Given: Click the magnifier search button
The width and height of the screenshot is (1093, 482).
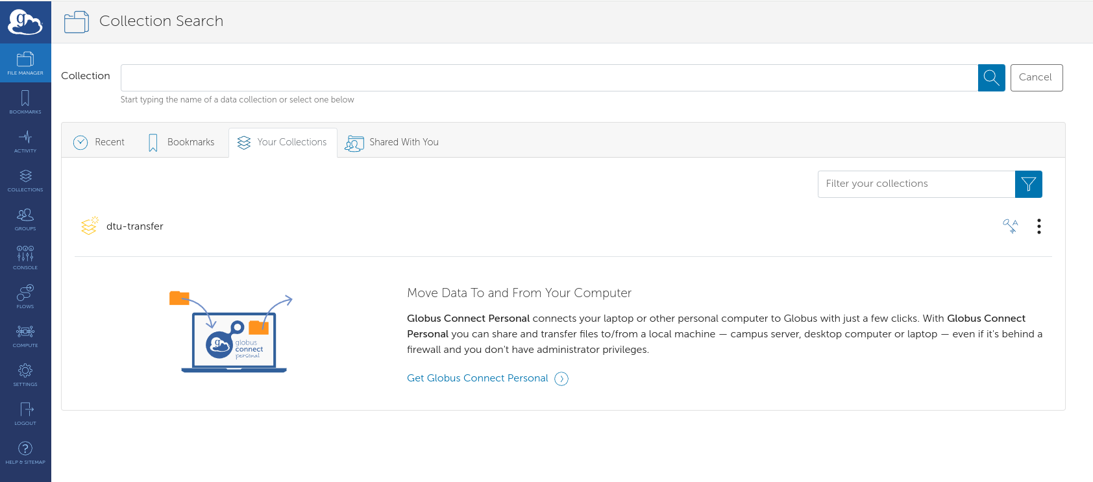Looking at the screenshot, I should [991, 78].
